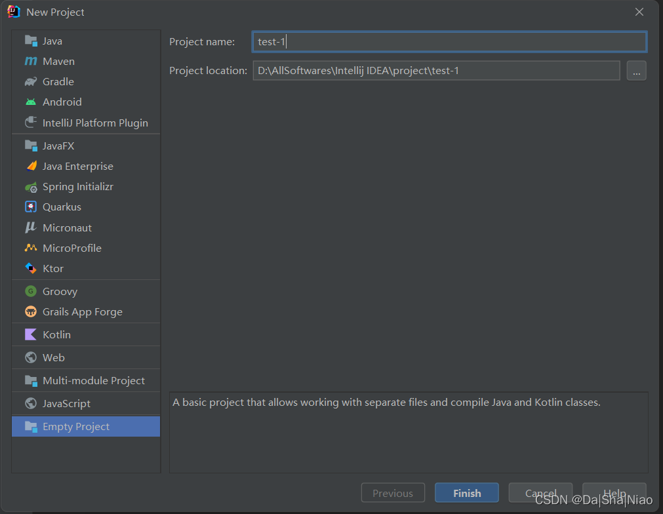Screen dimensions: 663x514
Task: Click the Empty Project folder icon
Action: 31,427
